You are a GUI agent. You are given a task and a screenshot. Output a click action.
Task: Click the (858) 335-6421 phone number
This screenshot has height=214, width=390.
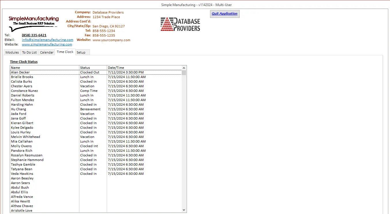pos(34,35)
